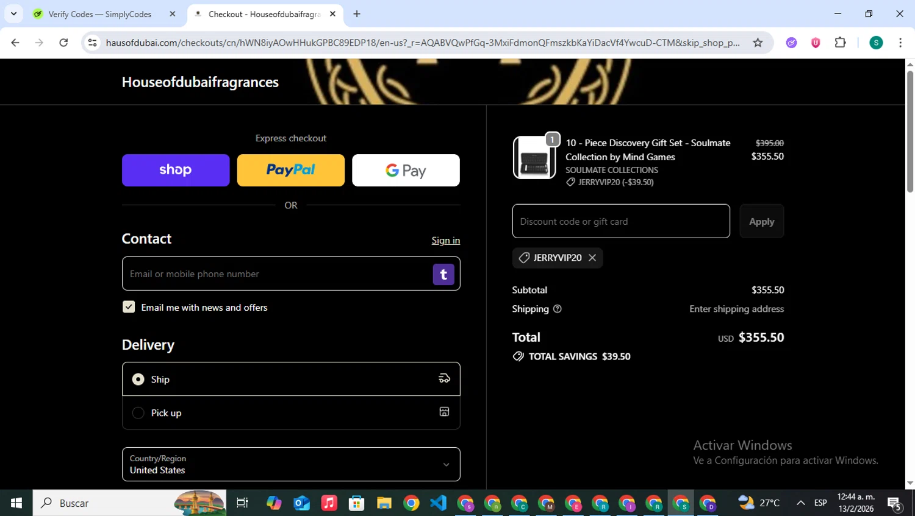
Task: Click the address bar URL
Action: point(423,43)
